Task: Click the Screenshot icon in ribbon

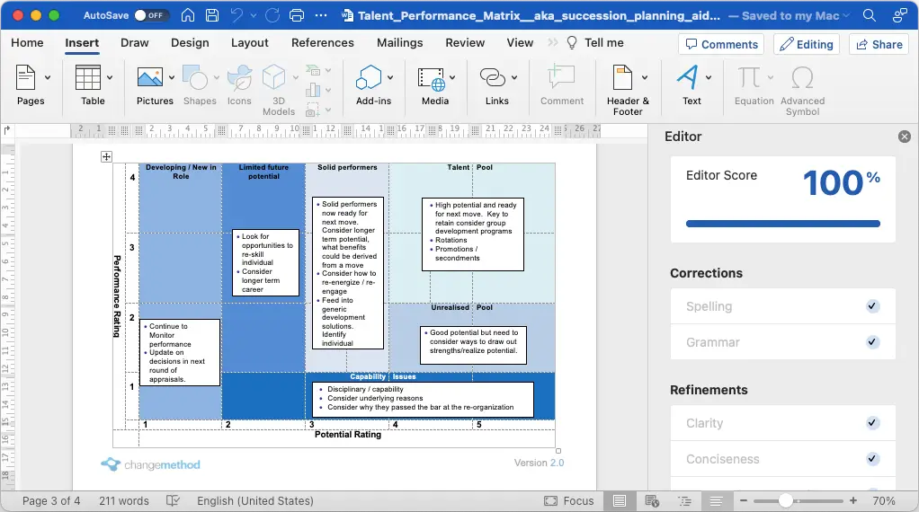Action: pos(313,110)
